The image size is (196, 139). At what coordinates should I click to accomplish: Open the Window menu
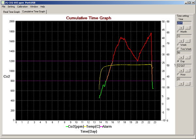34,7
